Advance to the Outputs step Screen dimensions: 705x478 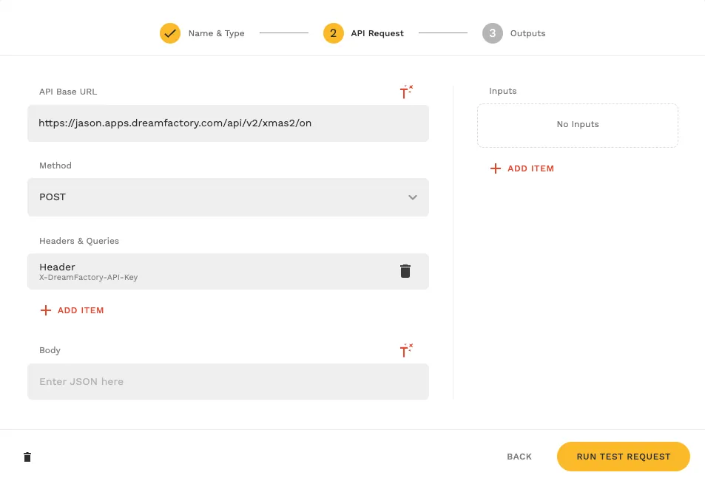tap(529, 33)
